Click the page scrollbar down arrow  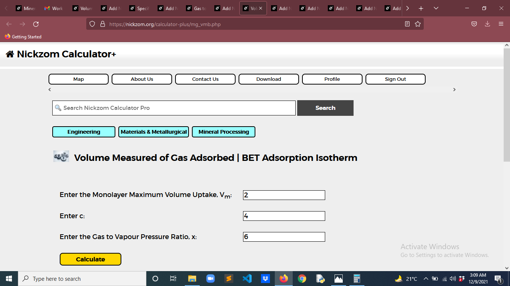pyautogui.click(x=507, y=268)
